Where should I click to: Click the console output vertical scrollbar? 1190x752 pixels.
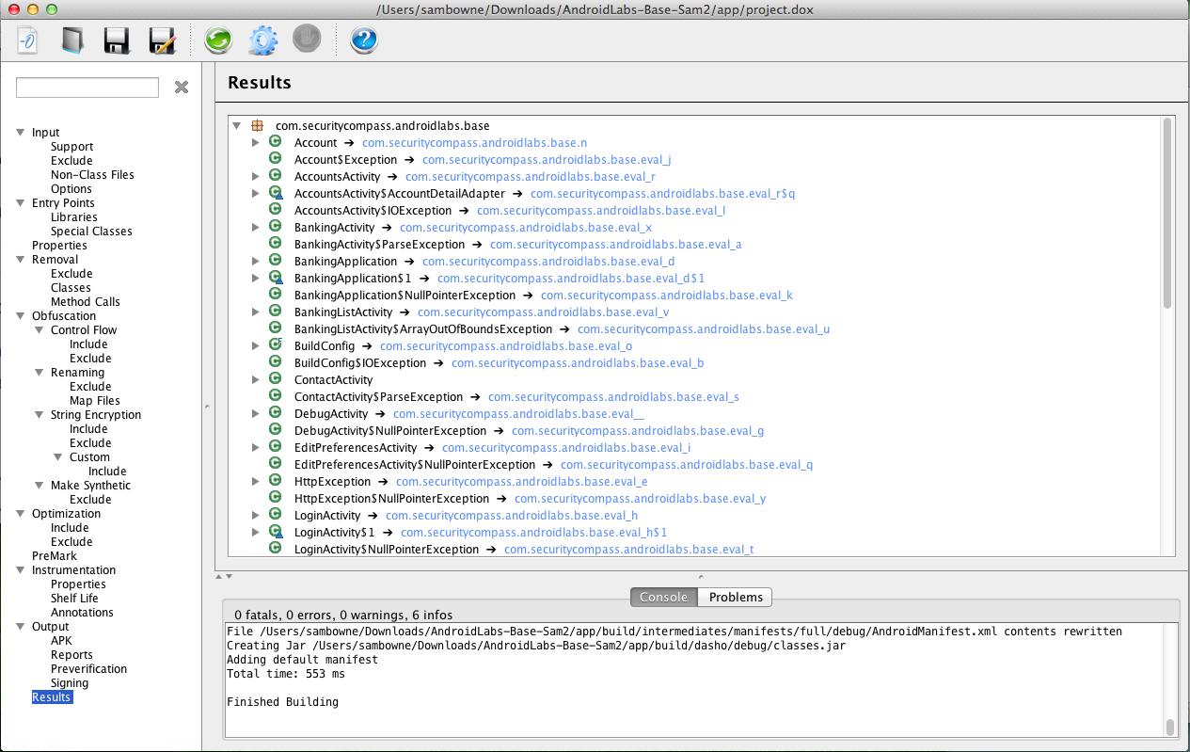coord(1170,727)
